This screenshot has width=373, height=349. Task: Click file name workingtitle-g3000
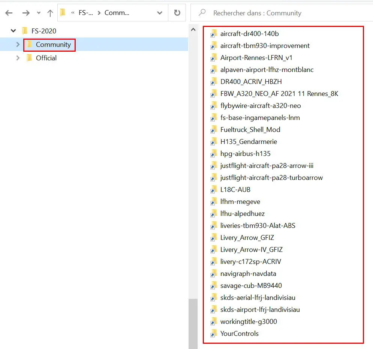click(x=249, y=321)
